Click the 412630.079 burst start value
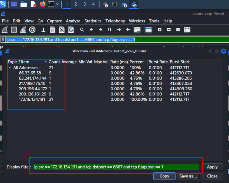This screenshot has height=183, width=229. 181,73
